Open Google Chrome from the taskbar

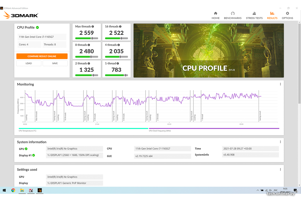13,190
